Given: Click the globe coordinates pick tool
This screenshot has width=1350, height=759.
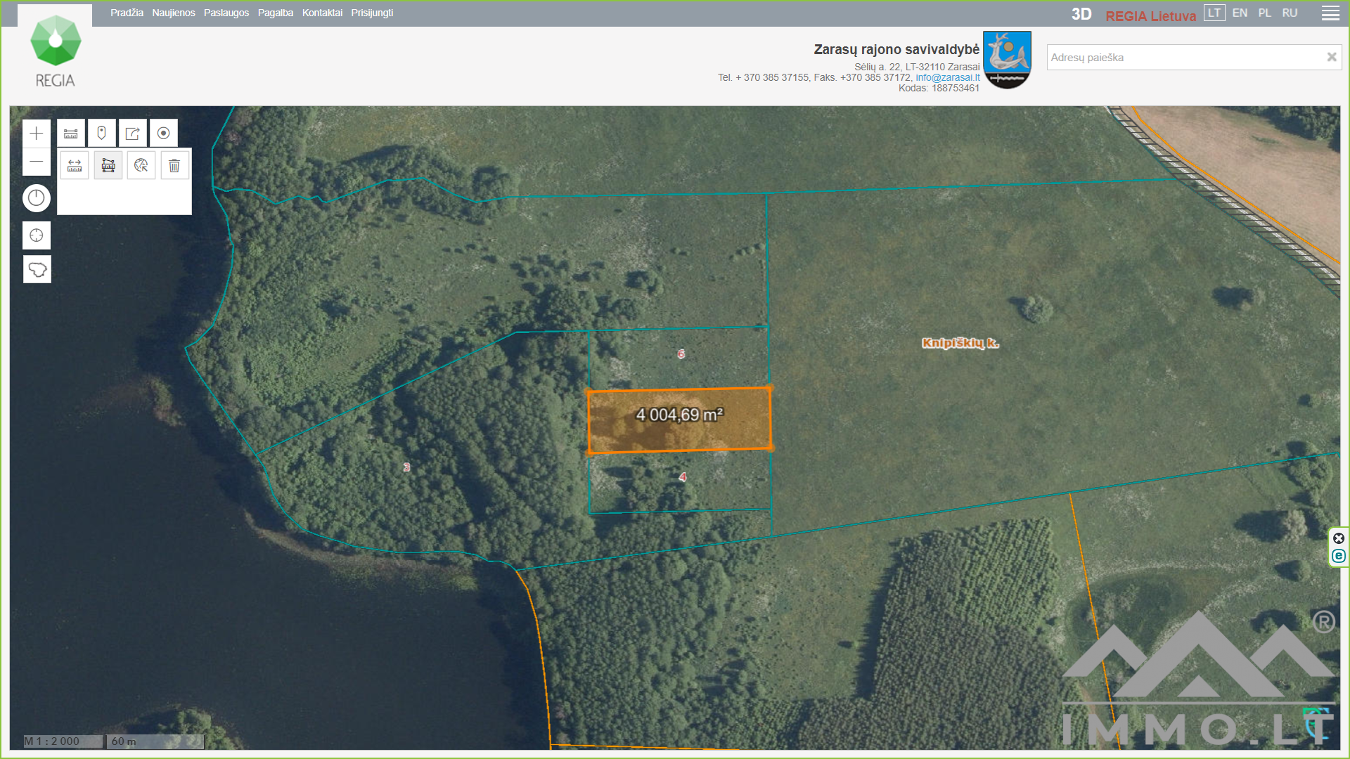Looking at the screenshot, I should (x=141, y=165).
